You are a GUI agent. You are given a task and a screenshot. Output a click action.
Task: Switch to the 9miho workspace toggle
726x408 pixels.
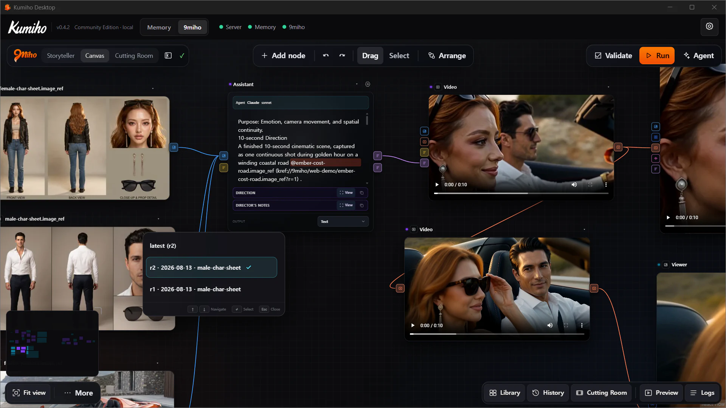[x=192, y=27]
